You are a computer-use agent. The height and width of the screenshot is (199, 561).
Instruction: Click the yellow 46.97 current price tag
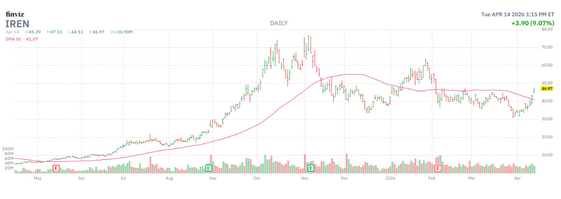pyautogui.click(x=547, y=89)
